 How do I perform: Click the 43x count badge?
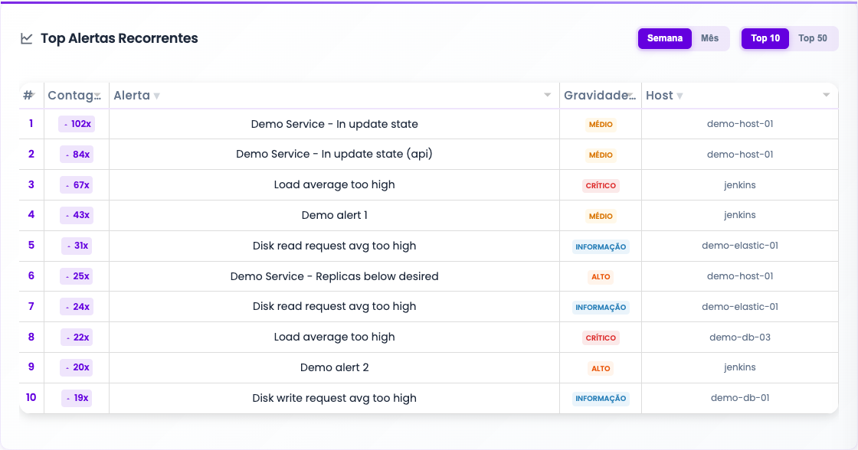coord(77,215)
